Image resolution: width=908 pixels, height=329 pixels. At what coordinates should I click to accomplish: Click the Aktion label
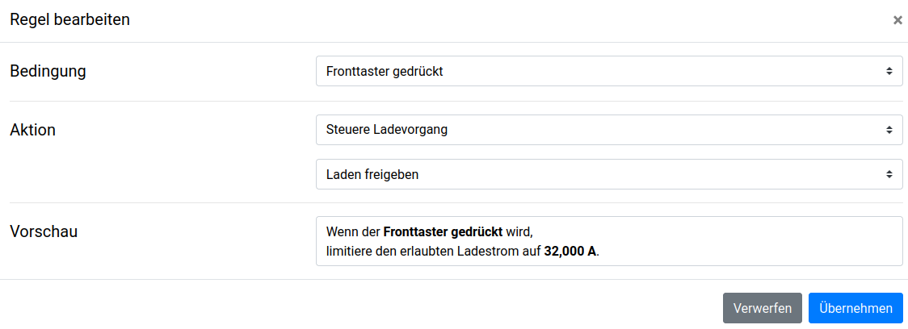tap(32, 129)
